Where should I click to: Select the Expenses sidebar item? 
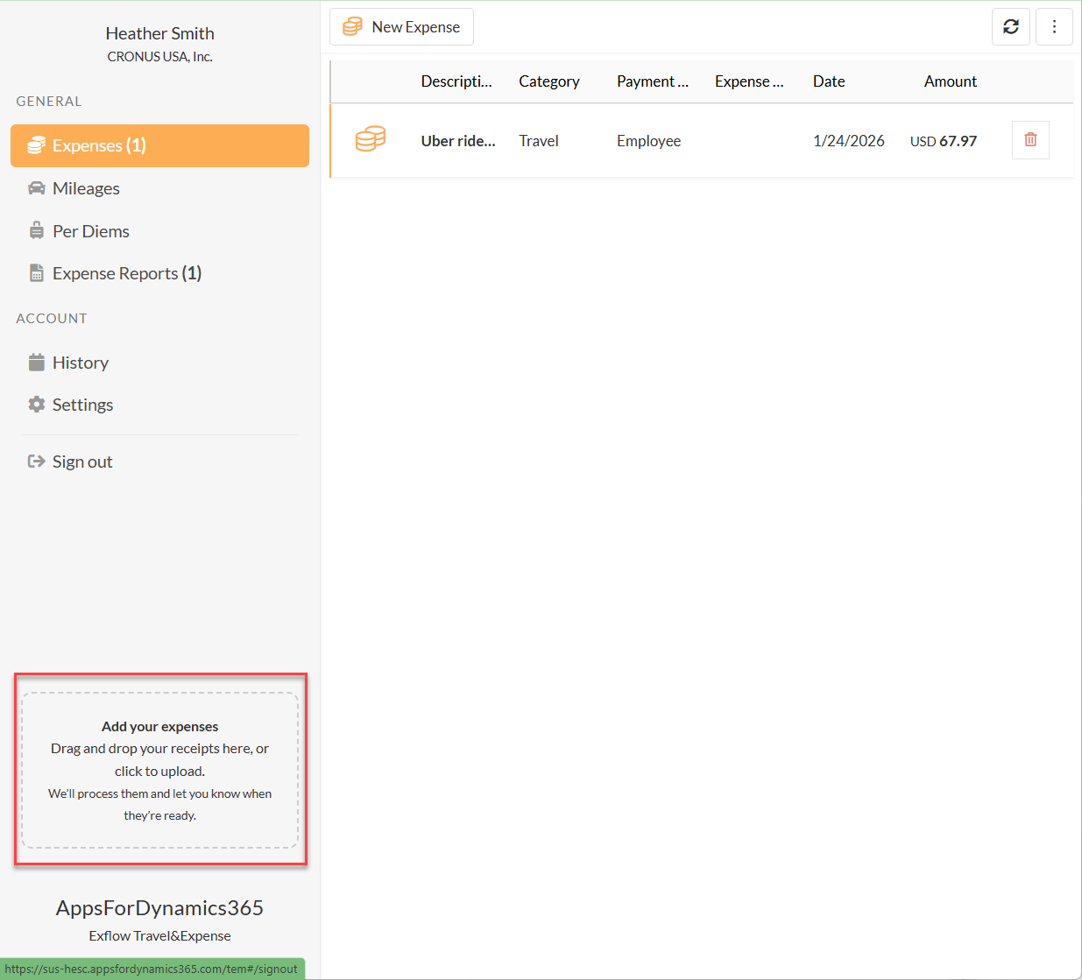[x=159, y=145]
